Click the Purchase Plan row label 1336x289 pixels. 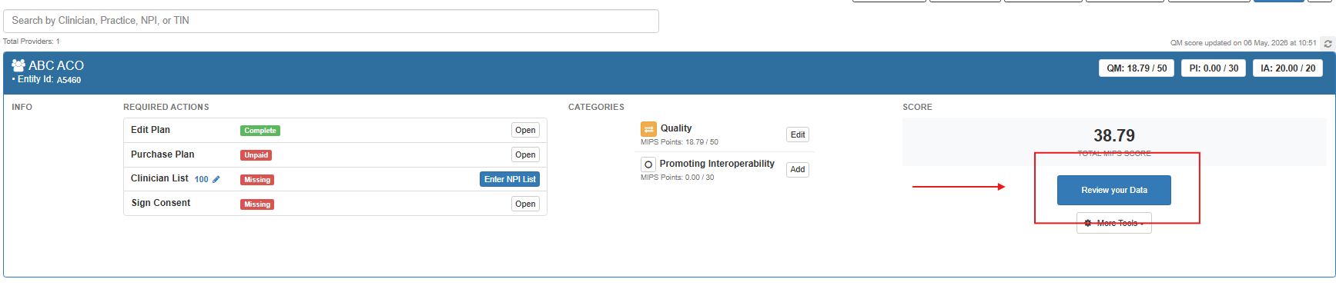[162, 154]
